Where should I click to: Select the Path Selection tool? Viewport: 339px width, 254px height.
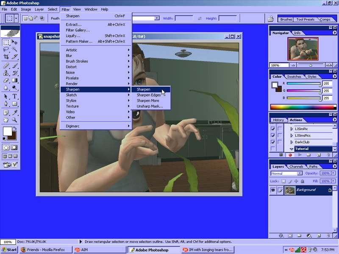6,97
